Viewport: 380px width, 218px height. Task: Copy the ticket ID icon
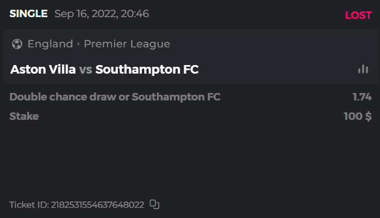point(155,204)
